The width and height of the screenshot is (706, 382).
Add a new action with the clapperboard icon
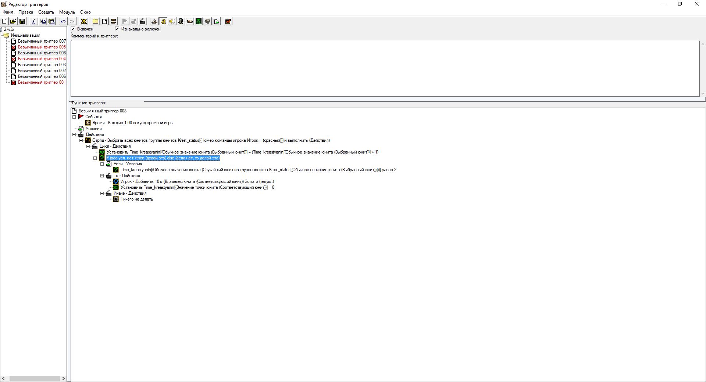(x=143, y=21)
